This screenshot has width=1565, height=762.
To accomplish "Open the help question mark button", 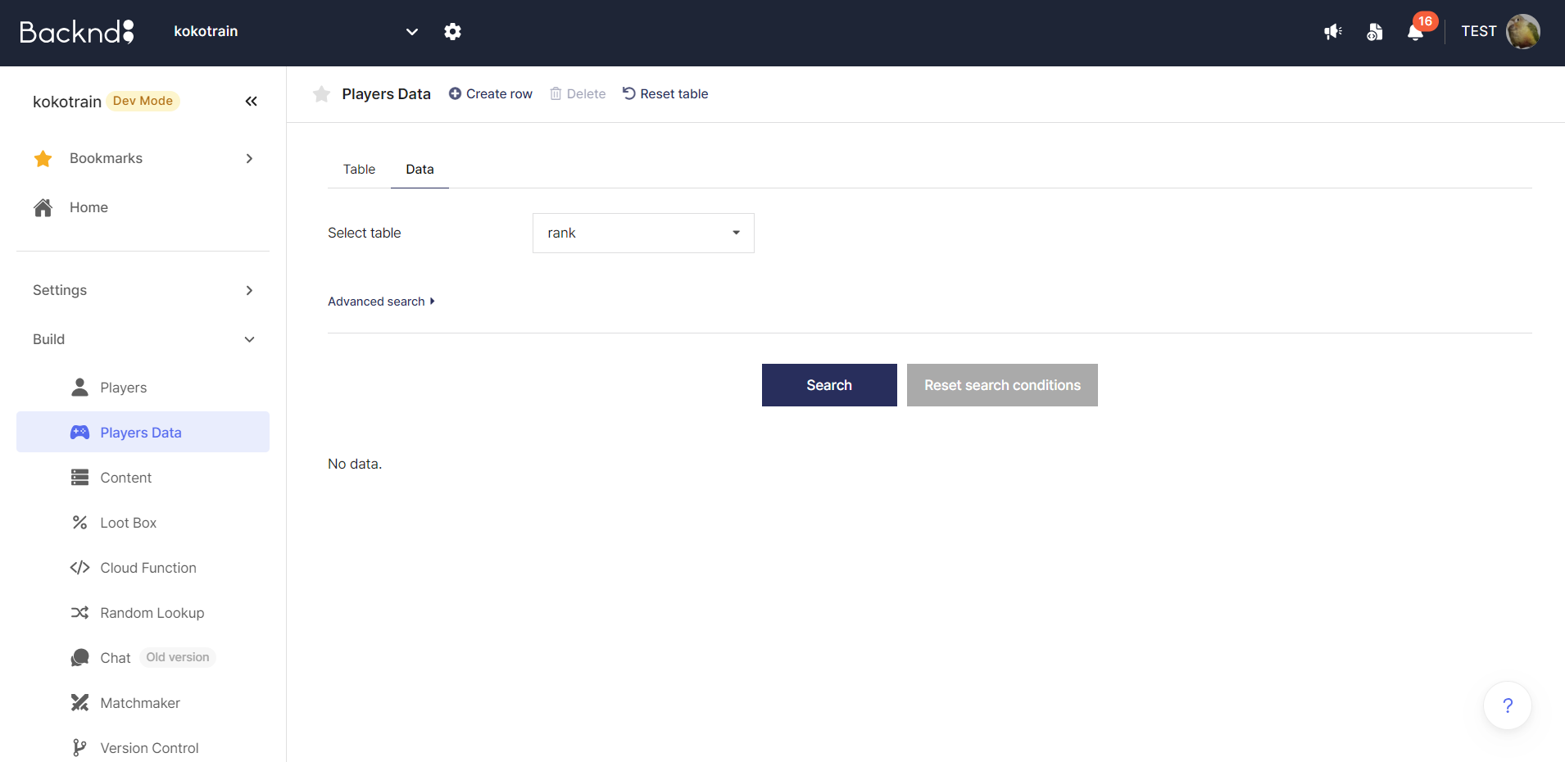I will click(1507, 705).
